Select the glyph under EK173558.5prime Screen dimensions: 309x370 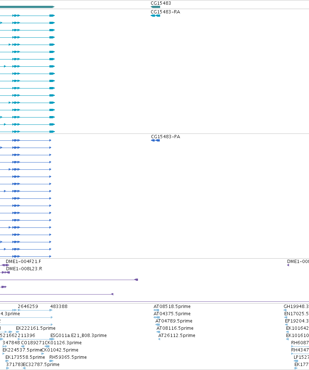pos(7,361)
